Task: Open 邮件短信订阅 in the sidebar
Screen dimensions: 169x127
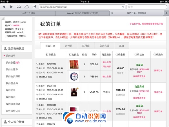Action: pos(13,111)
